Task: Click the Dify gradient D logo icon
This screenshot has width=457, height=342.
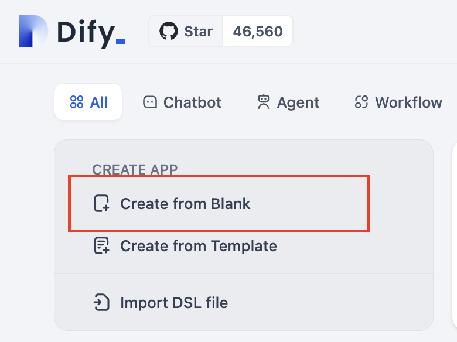Action: [33, 31]
